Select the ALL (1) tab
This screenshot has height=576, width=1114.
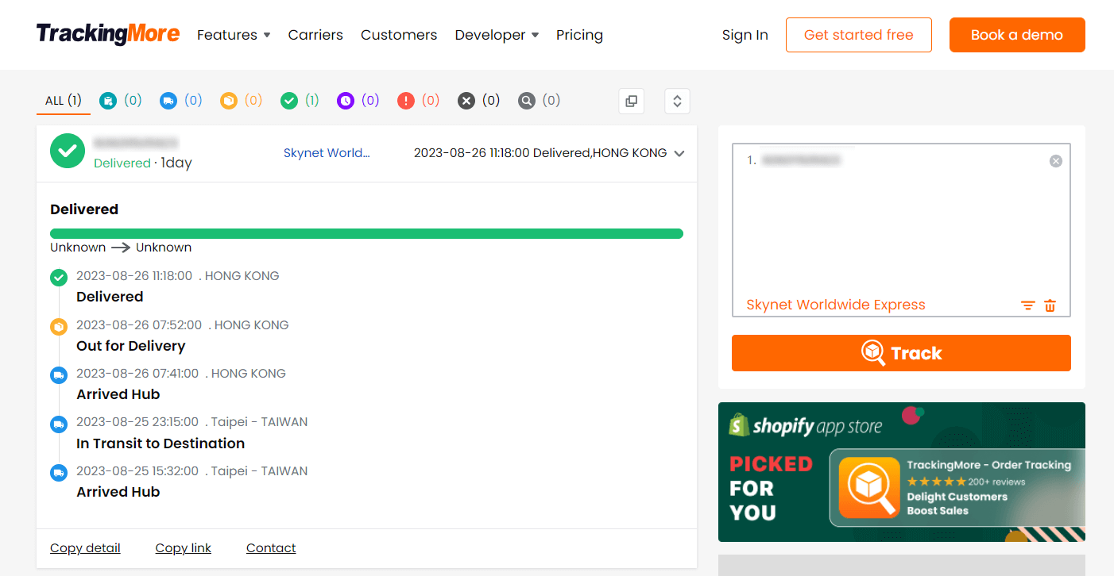coord(64,101)
